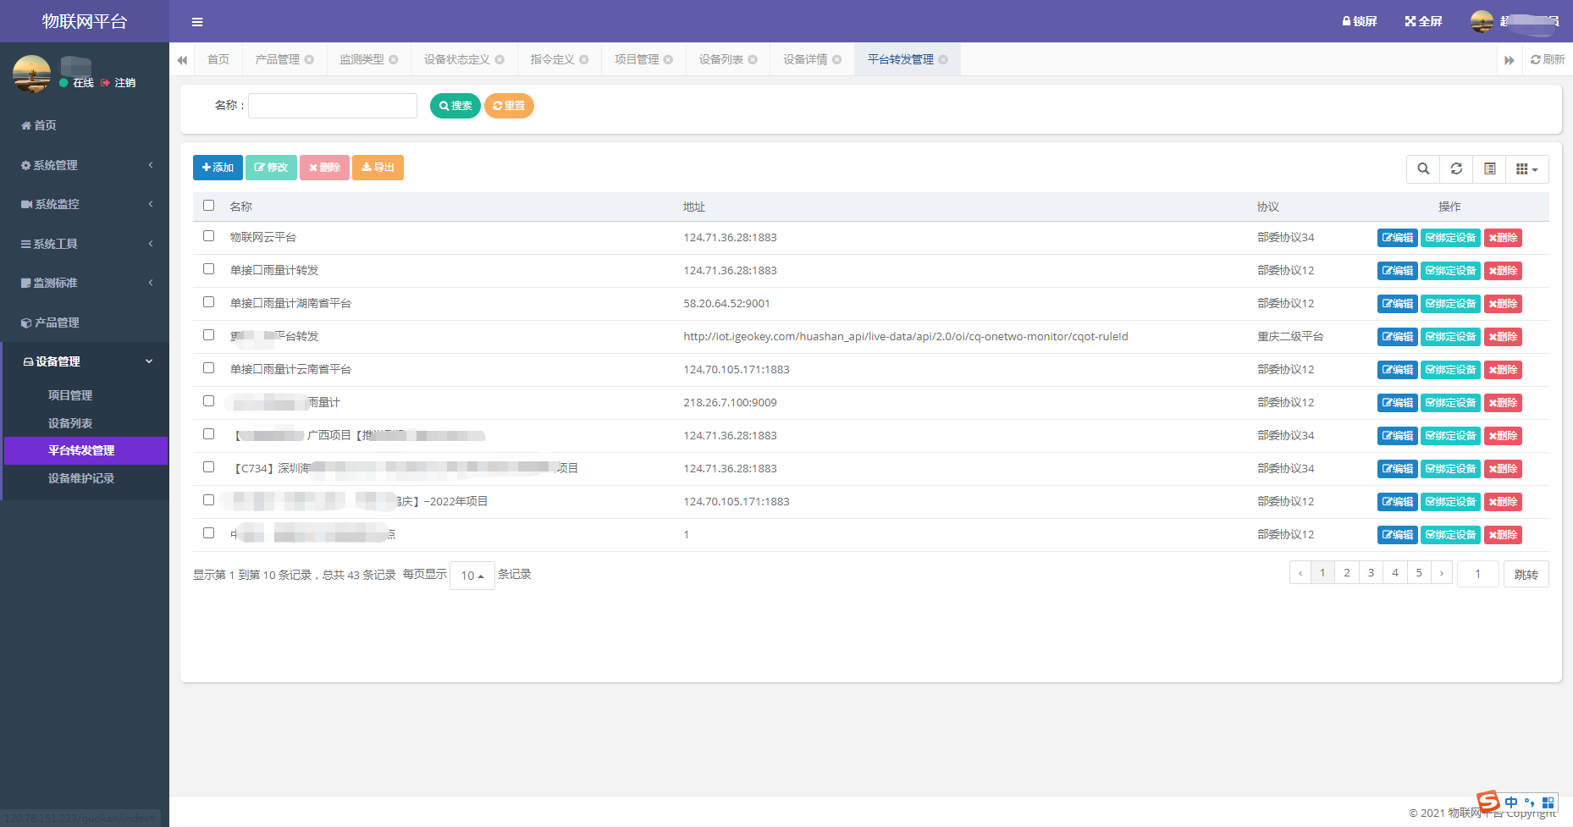
Task: Toggle the table card view icon
Action: coord(1489,169)
